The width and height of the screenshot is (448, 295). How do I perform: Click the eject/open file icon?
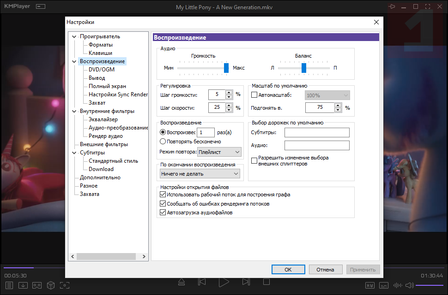tap(182, 282)
